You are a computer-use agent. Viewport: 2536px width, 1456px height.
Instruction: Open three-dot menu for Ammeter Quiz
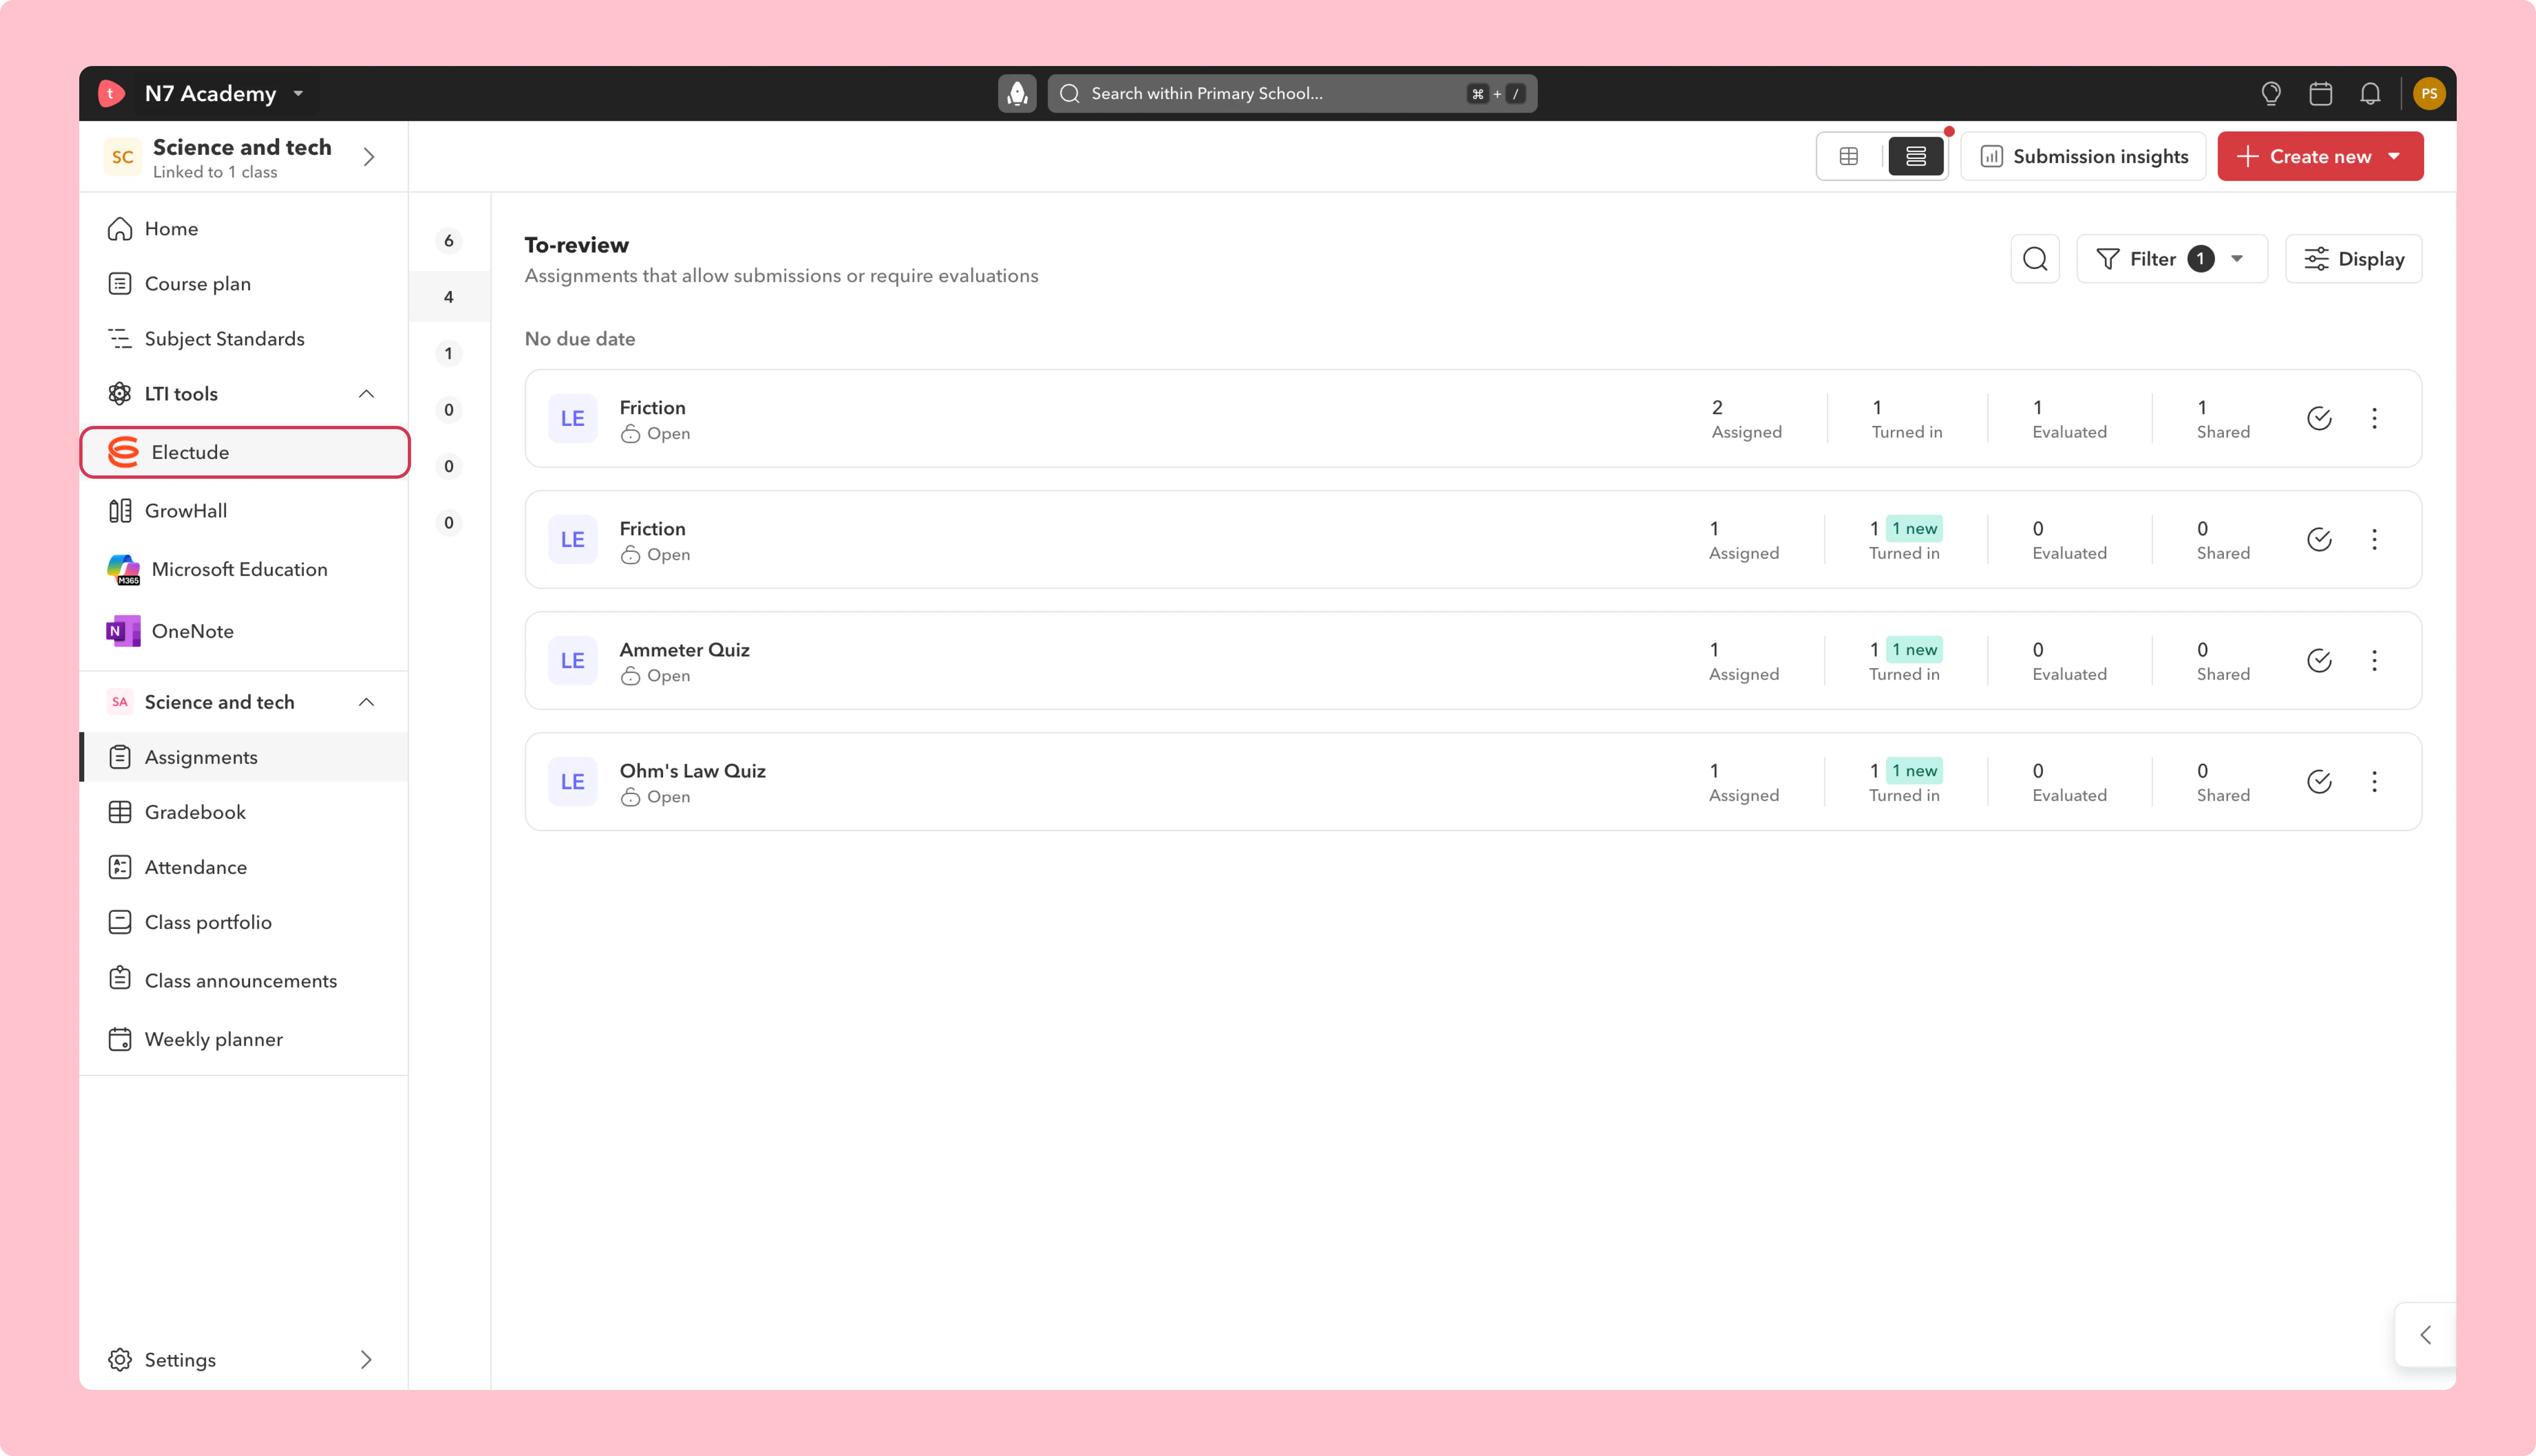[x=2374, y=660]
